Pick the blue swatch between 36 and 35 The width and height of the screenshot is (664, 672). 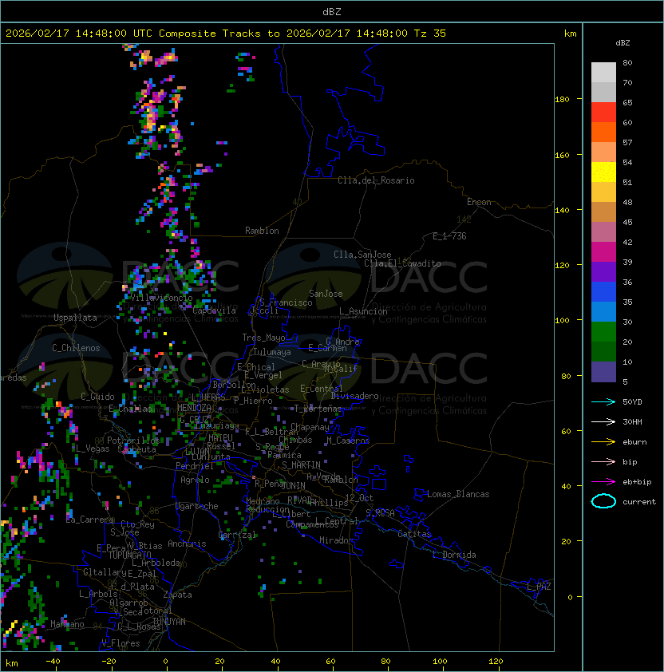pos(603,291)
